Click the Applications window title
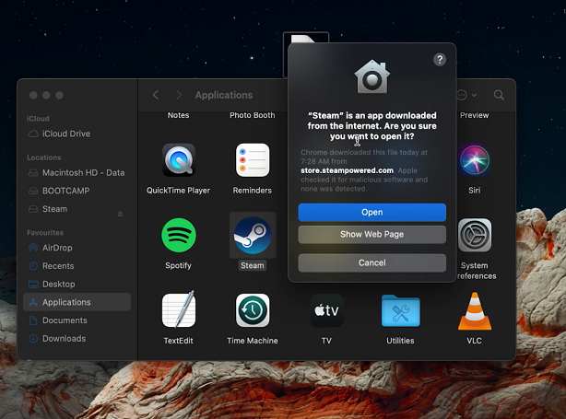 [224, 95]
